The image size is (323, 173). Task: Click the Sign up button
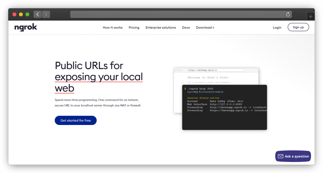298,27
